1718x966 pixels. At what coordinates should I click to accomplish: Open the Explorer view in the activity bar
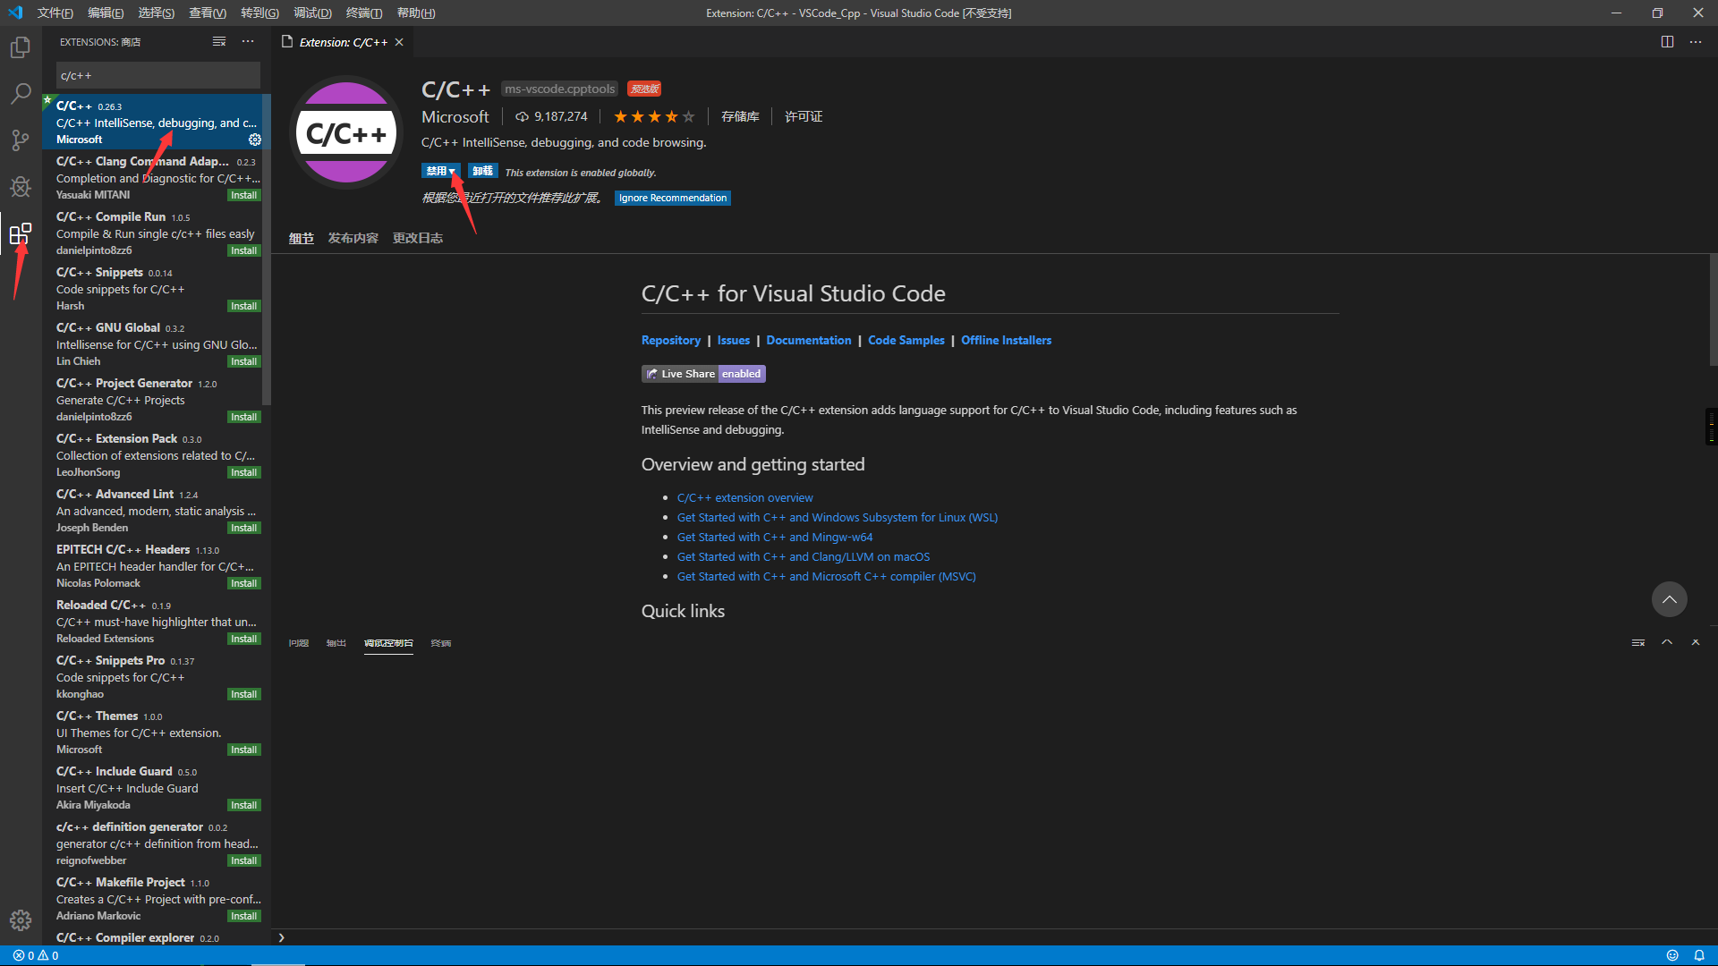tap(20, 47)
